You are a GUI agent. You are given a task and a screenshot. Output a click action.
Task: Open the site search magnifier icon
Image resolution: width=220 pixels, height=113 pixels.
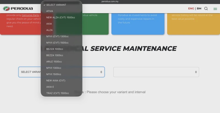point(206,8)
